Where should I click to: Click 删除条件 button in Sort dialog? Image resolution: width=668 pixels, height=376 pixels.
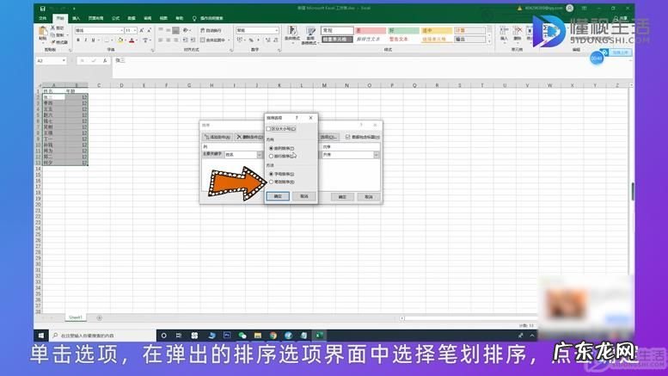point(249,137)
